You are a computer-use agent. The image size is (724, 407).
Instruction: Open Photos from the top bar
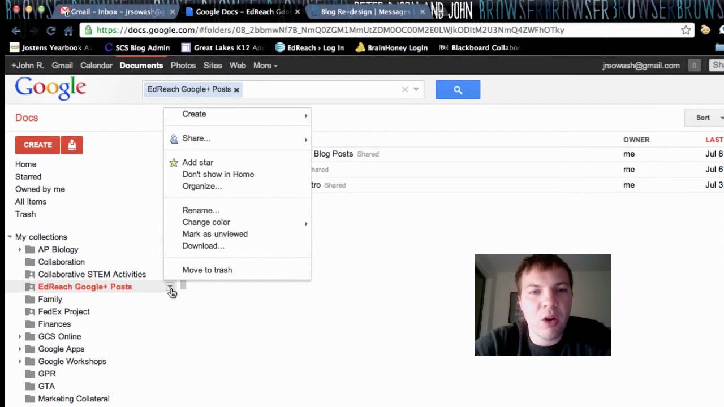click(183, 66)
